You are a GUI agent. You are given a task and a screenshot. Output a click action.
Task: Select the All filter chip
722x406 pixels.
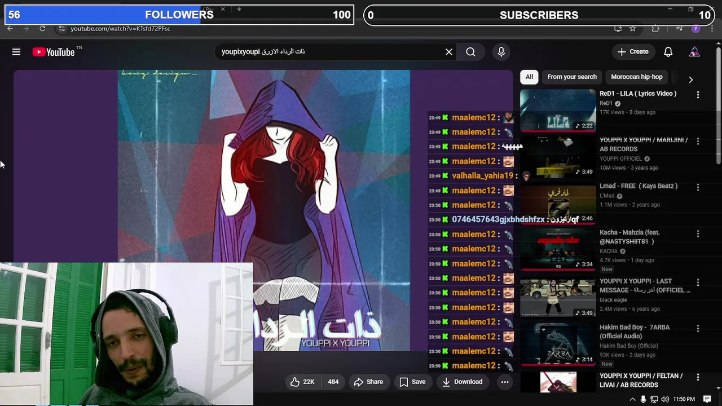529,77
